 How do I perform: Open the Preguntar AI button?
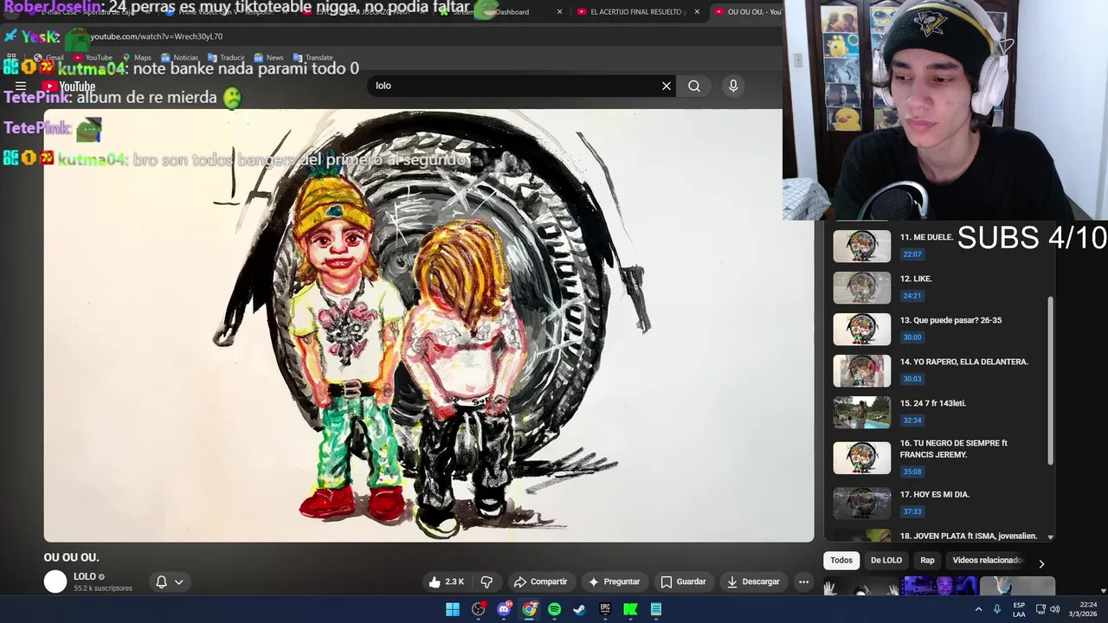pos(614,581)
